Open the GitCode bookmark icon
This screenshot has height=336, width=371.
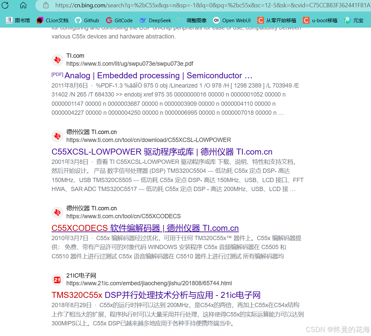[109, 20]
